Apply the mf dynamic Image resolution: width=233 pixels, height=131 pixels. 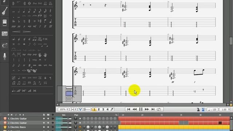pos(35,27)
